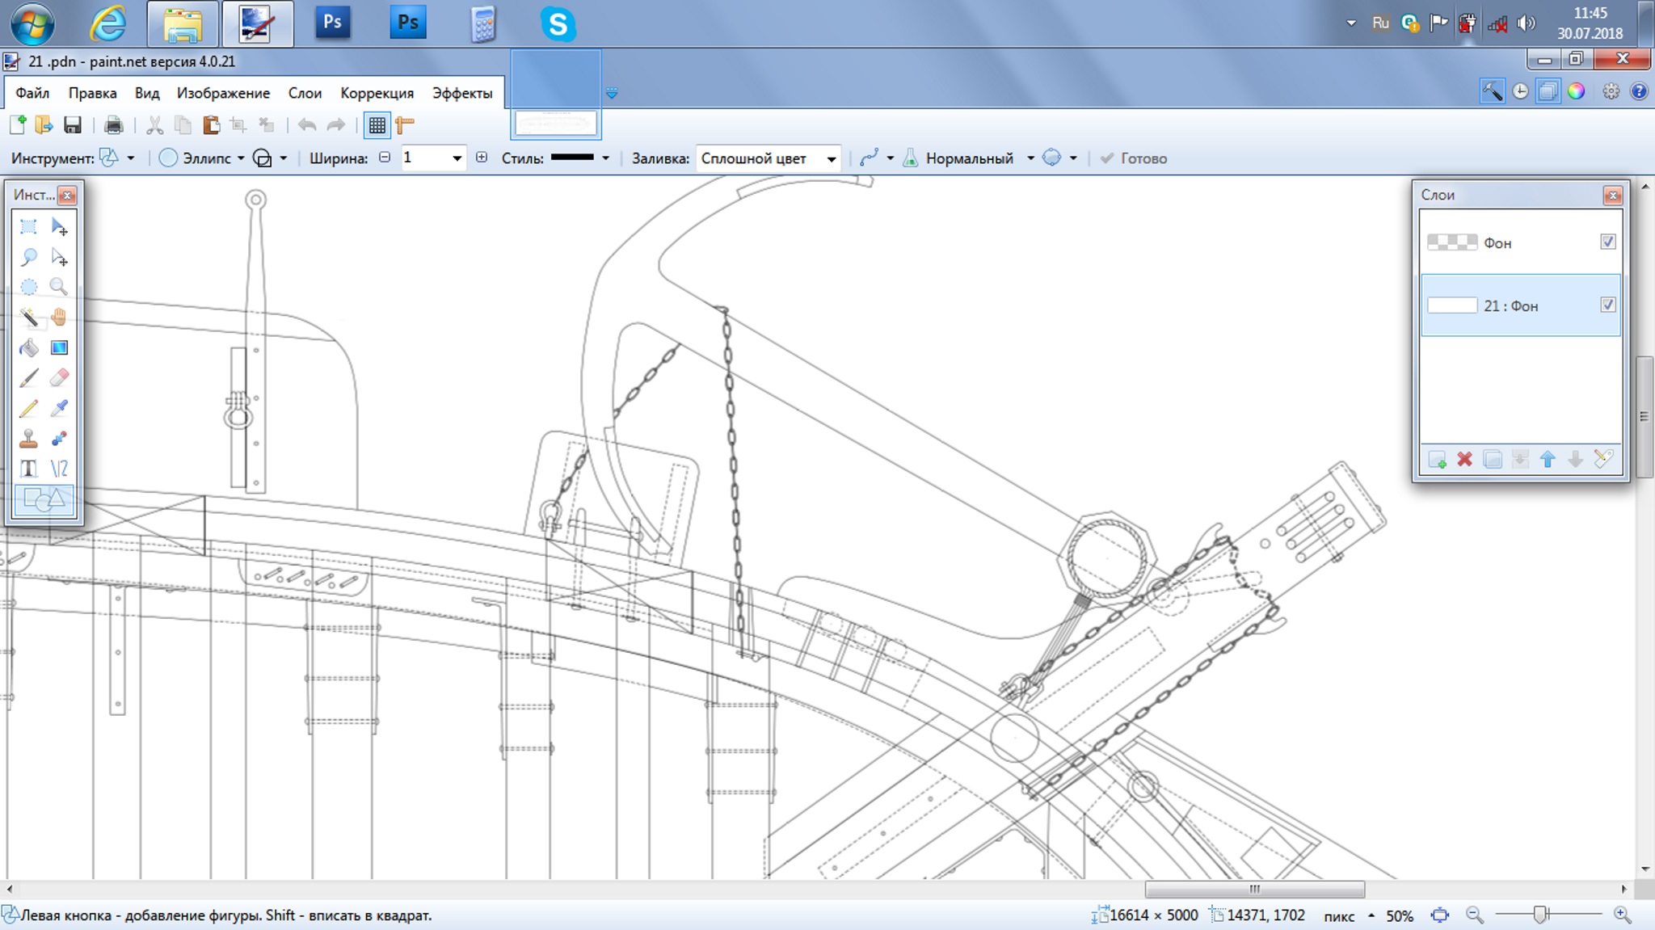Open the selection clipping mode dropdown
The width and height of the screenshot is (1655, 930).
point(1059,158)
